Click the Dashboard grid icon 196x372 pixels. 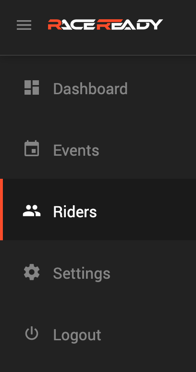coord(32,87)
